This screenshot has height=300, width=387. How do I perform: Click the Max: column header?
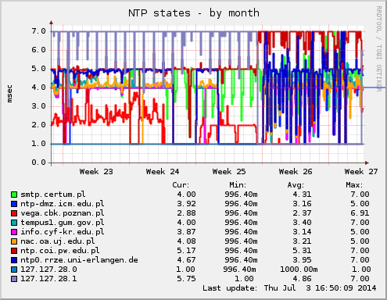tap(354, 185)
